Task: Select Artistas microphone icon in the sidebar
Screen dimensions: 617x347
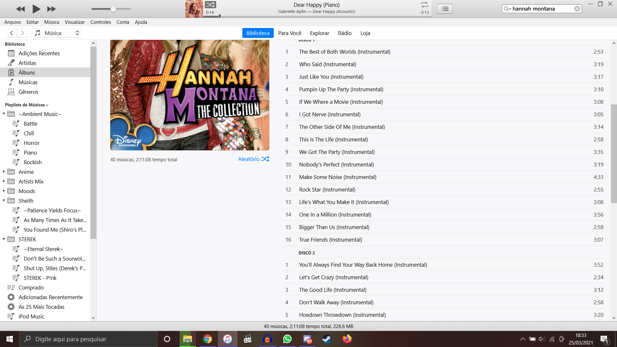Action: coord(11,63)
